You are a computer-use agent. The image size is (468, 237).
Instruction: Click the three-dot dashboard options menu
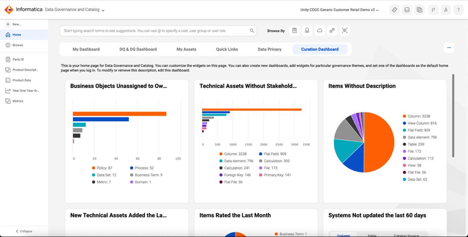[x=449, y=47]
